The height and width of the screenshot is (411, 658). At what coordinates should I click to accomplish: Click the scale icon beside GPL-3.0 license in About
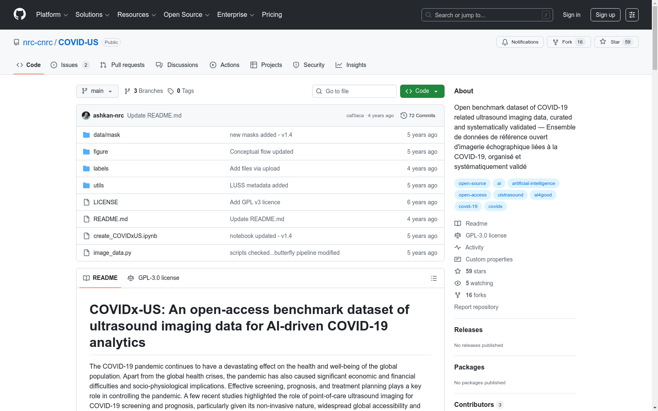[458, 236]
